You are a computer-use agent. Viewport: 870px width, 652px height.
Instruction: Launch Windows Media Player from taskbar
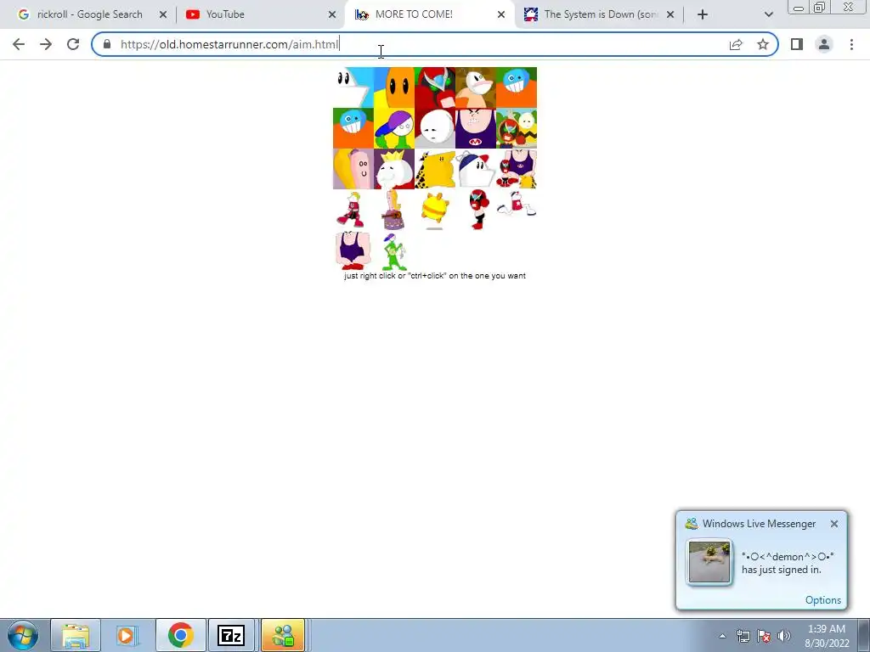click(x=127, y=635)
